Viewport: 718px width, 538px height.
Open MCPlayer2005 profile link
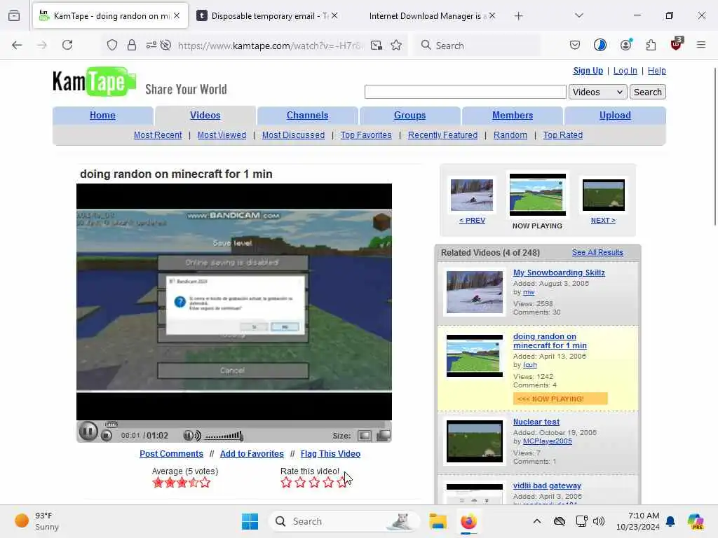[547, 441]
